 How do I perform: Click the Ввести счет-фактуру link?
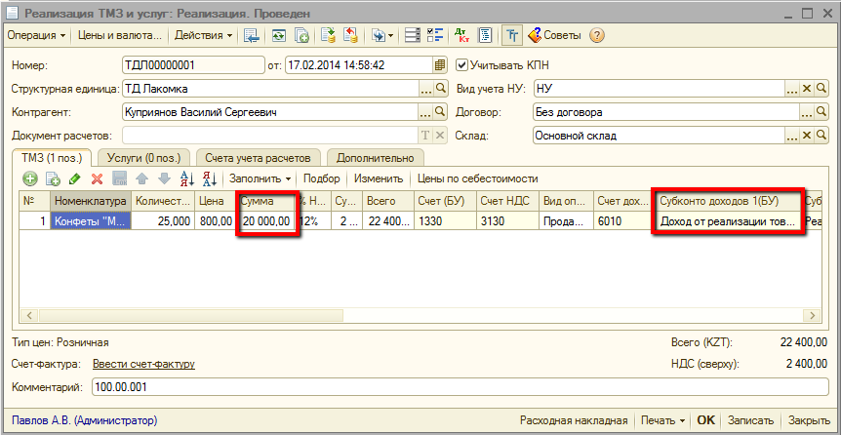[143, 364]
